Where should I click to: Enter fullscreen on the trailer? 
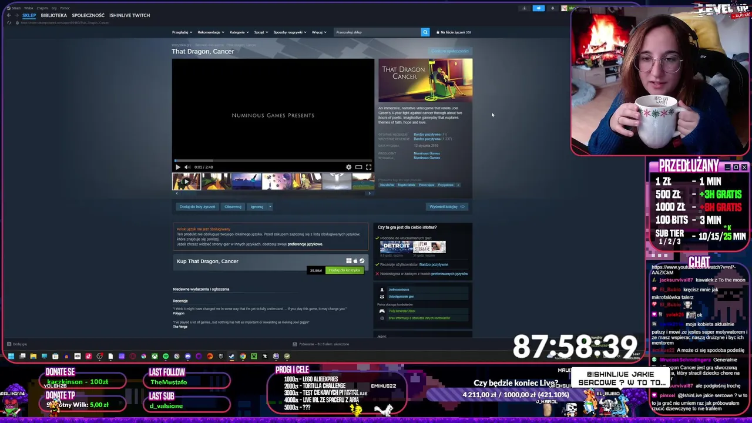[x=368, y=167]
